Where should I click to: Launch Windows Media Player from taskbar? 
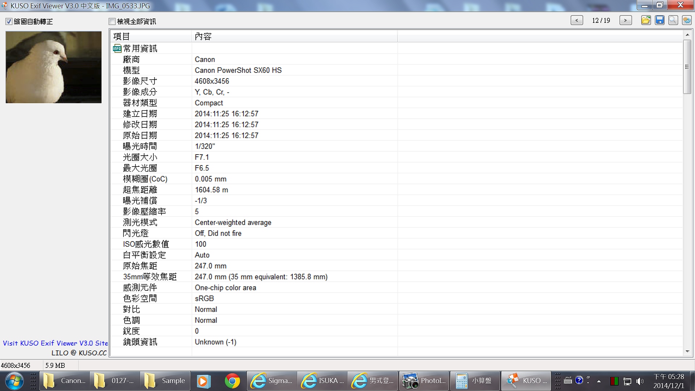click(x=203, y=381)
